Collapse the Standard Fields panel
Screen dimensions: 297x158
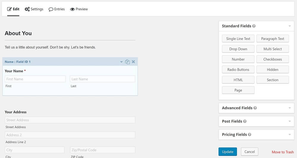tap(289, 26)
